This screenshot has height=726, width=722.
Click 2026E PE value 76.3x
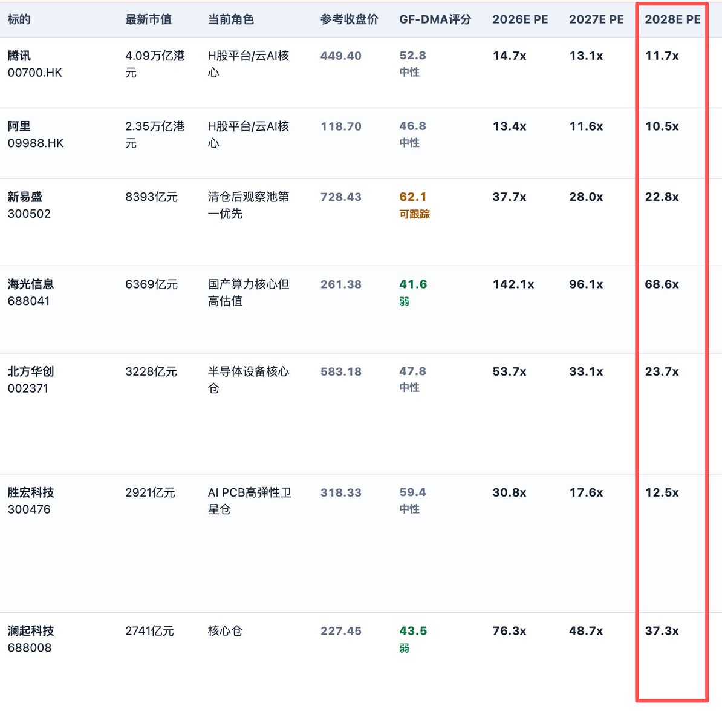click(x=509, y=630)
